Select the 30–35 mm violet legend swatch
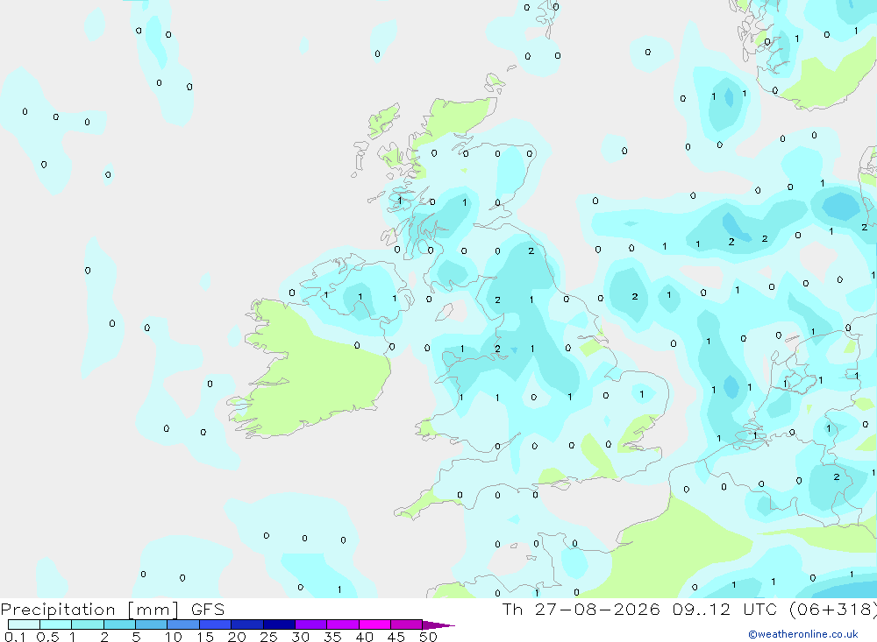The image size is (877, 642). pos(311,624)
